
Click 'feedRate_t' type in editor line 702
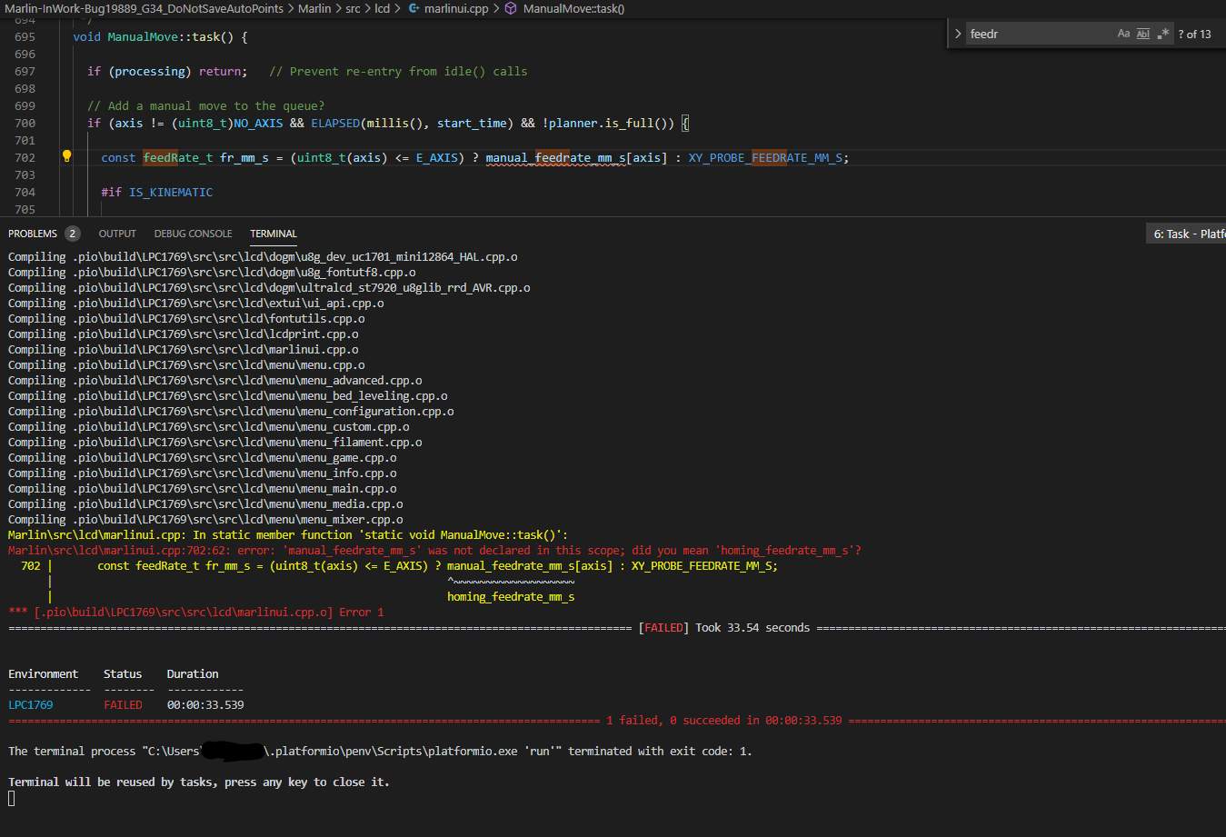coord(177,157)
